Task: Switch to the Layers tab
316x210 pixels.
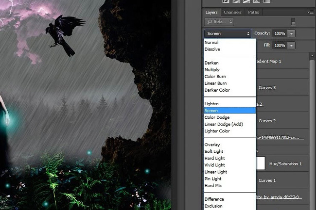Action: tap(211, 12)
